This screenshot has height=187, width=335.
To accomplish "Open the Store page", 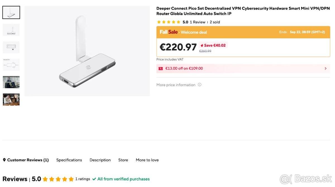I will point(123,160).
